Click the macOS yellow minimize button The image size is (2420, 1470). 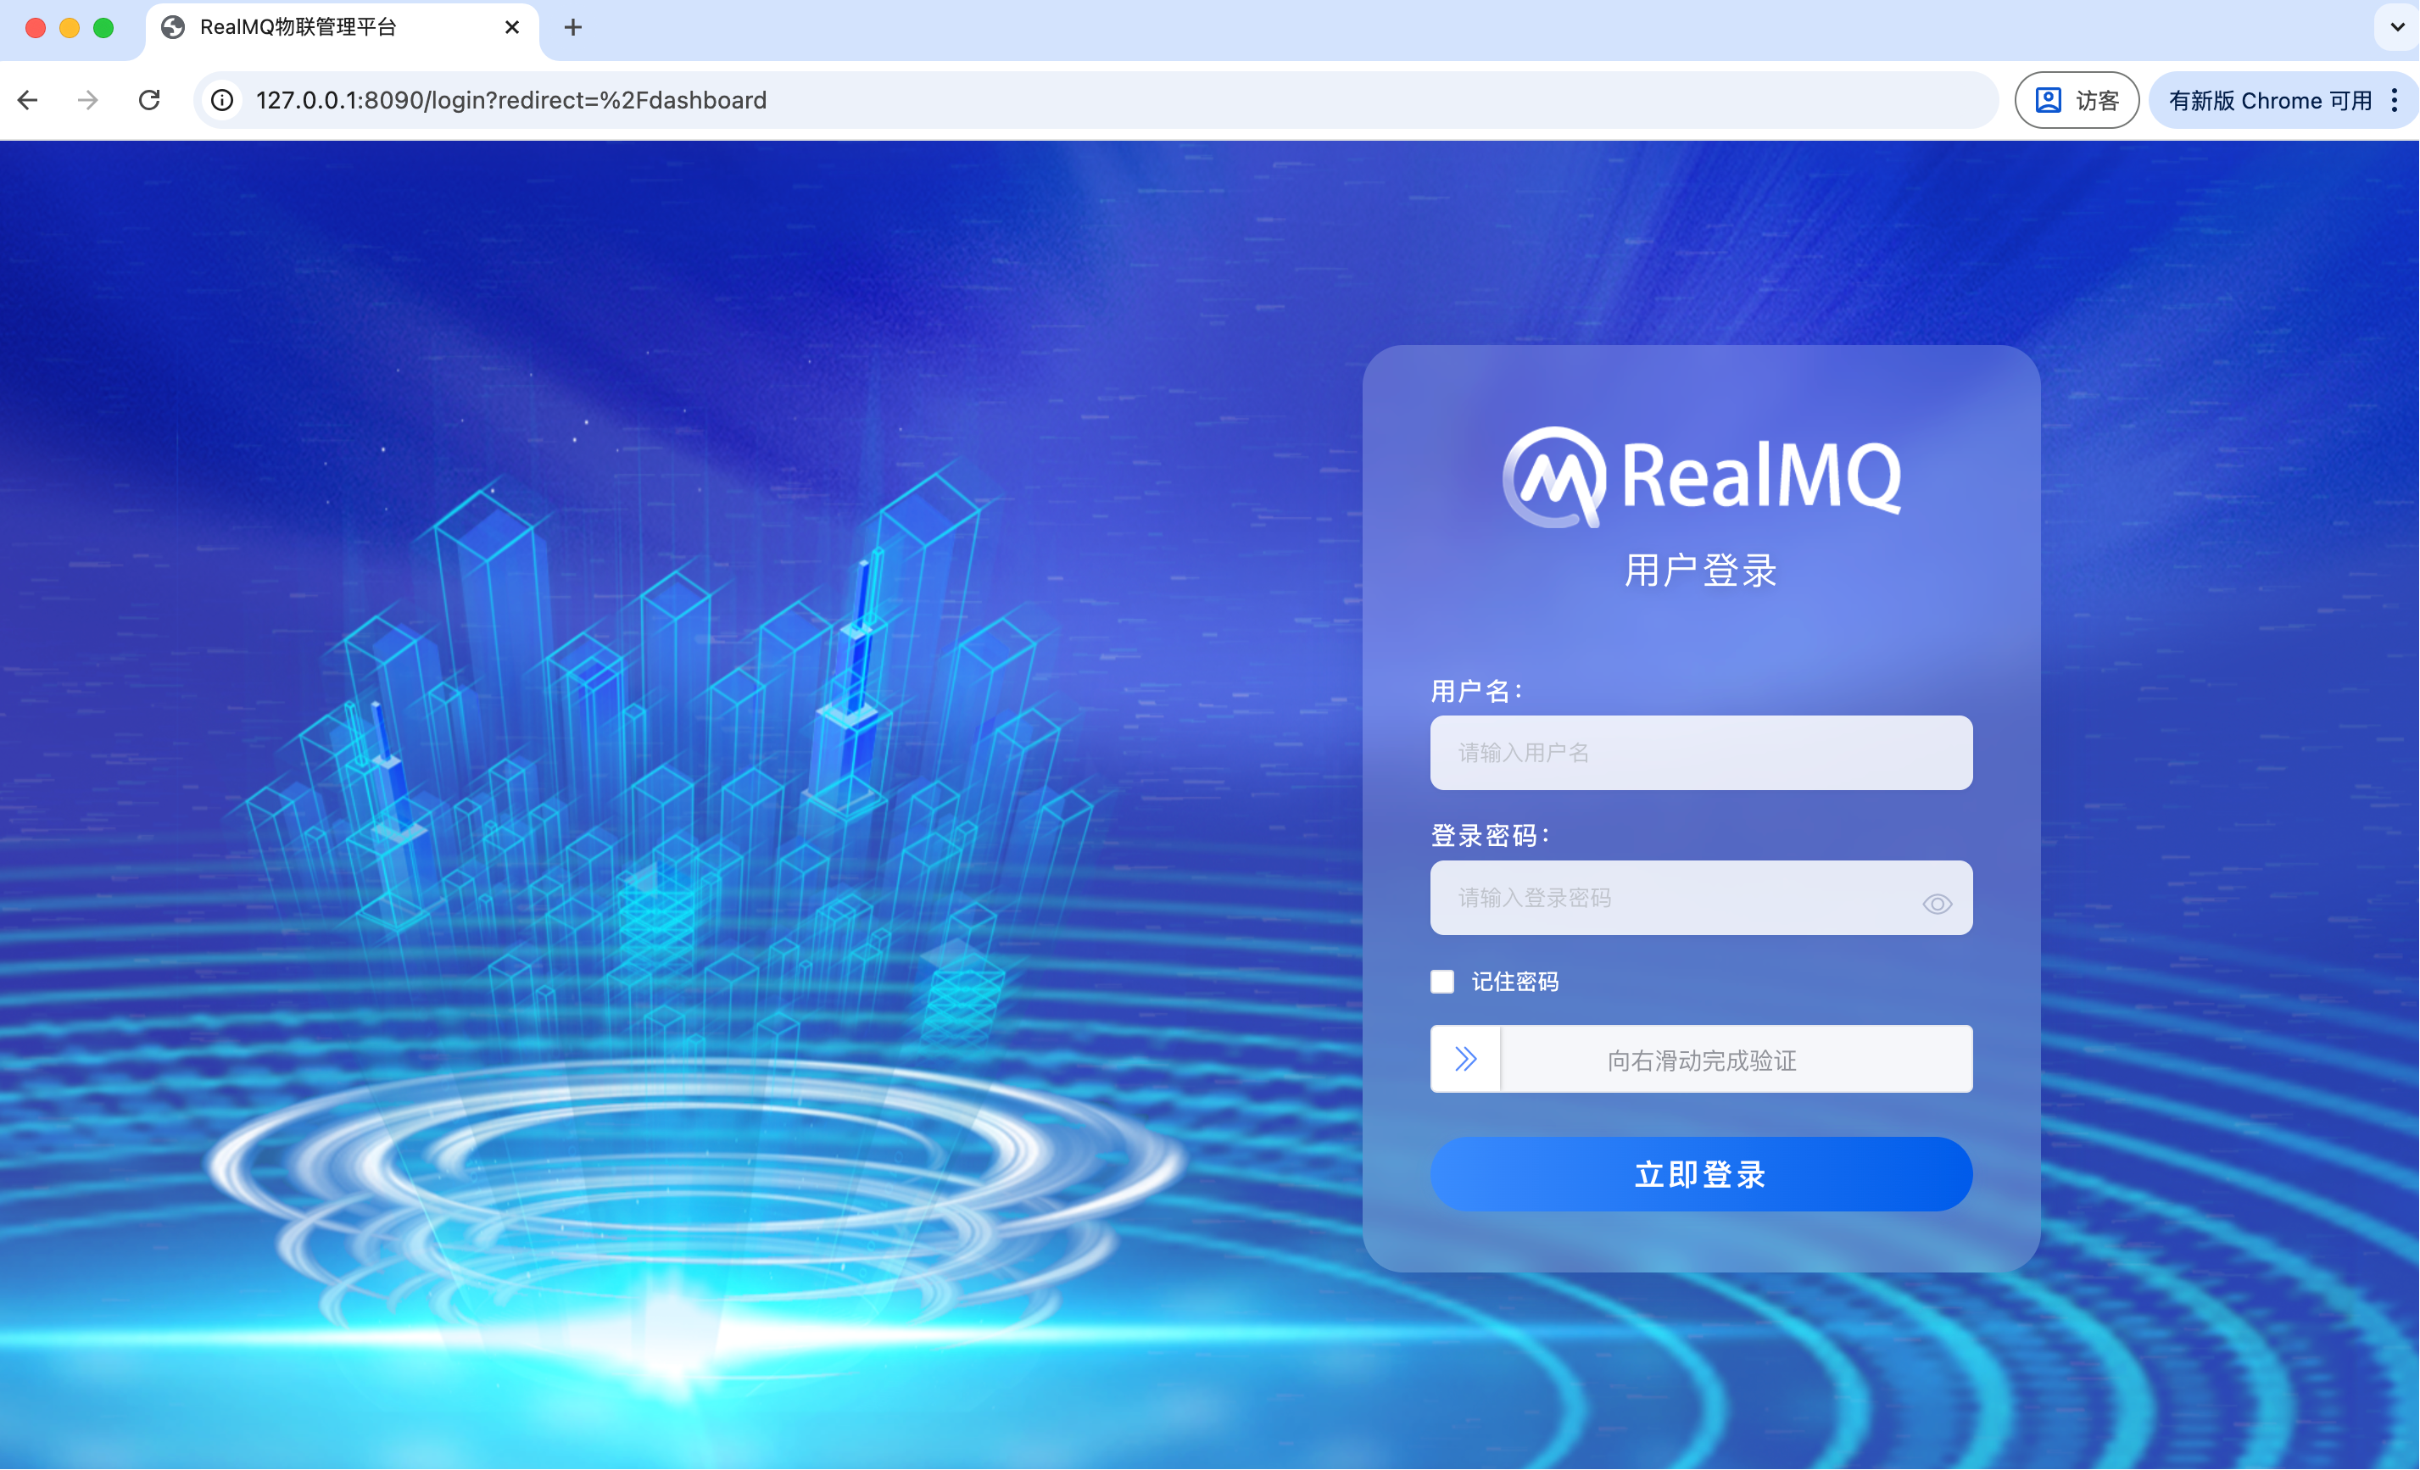click(x=69, y=27)
